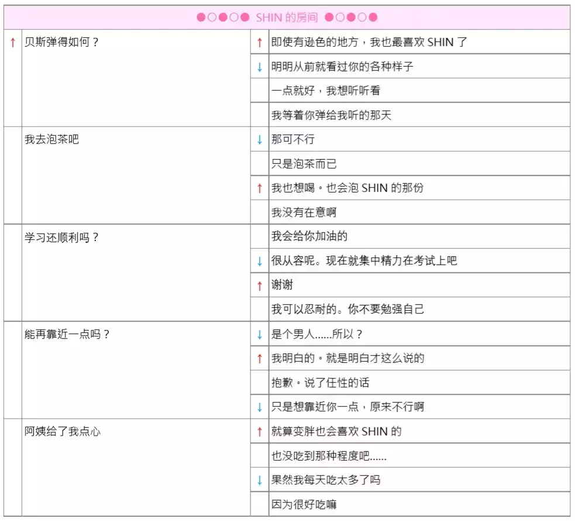The image size is (575, 521).
Task: Click the blue down arrow beside 明明从前就看过你的各种样子
Action: coord(260,67)
